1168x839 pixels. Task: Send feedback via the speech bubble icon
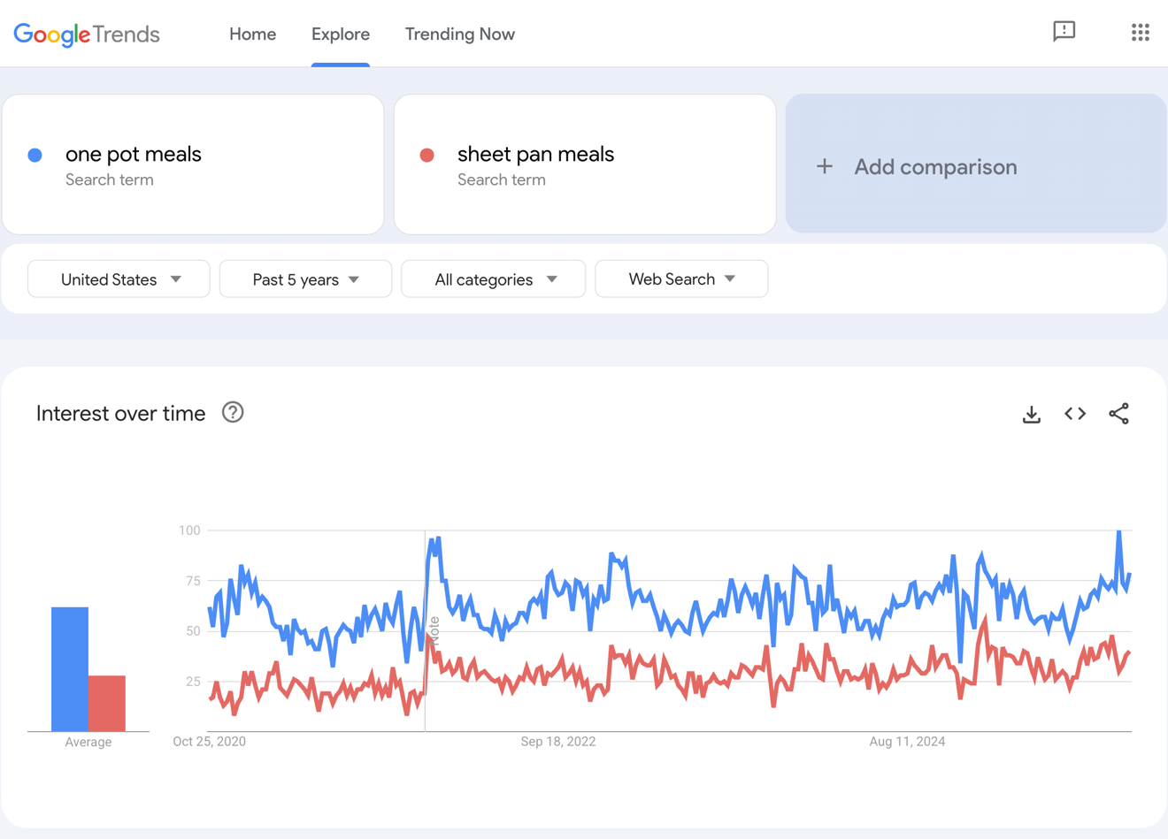(x=1063, y=32)
